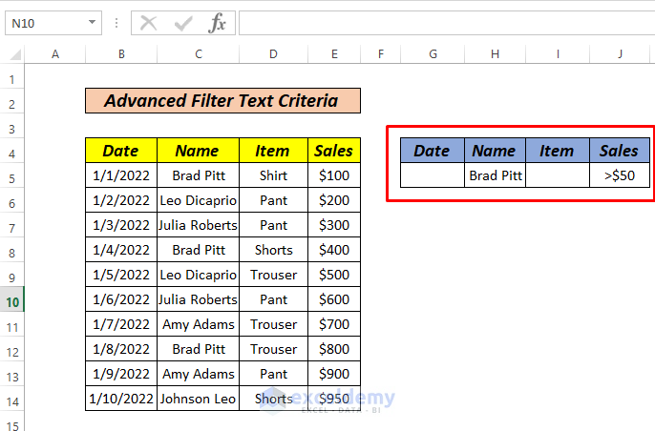Click the Cancel X icon in formula bar
The image size is (655, 431).
click(148, 23)
